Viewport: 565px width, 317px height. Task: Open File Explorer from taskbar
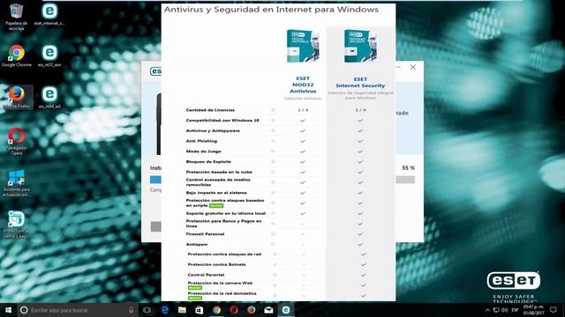tap(182, 310)
